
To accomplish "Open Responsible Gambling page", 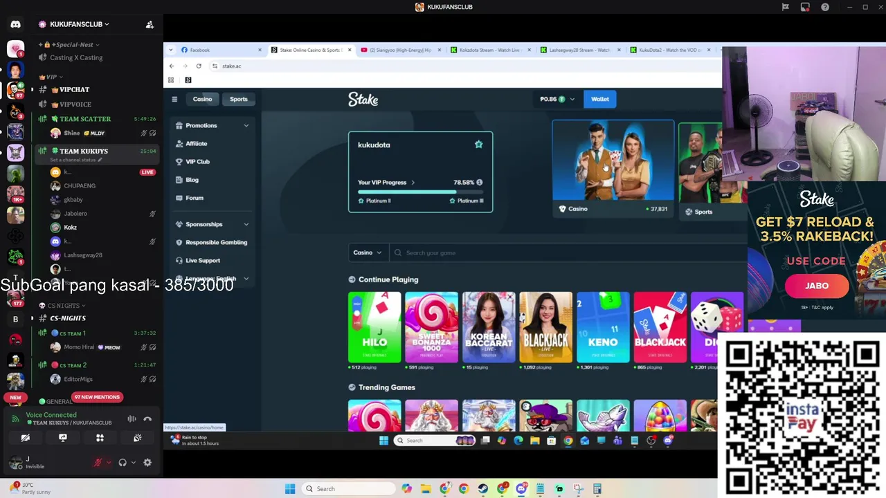I will 213,242.
